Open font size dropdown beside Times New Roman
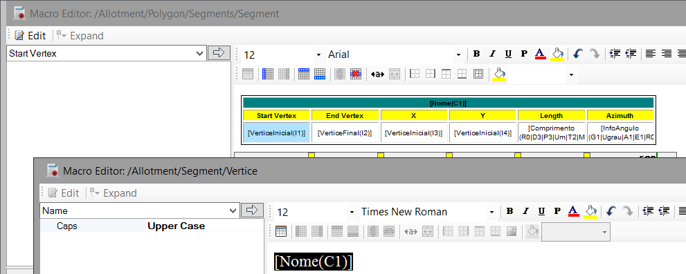Screen dimensions: 686x274 click(x=352, y=212)
